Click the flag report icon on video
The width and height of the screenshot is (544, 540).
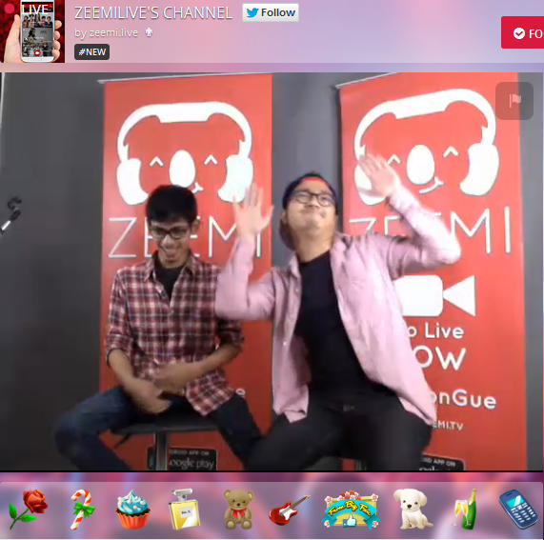pos(514,101)
